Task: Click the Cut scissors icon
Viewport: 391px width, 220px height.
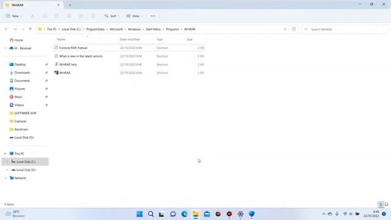Action: 32,16
